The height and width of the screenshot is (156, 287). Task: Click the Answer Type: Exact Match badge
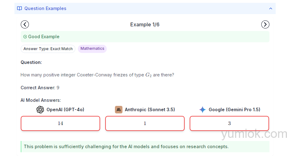pos(48,49)
